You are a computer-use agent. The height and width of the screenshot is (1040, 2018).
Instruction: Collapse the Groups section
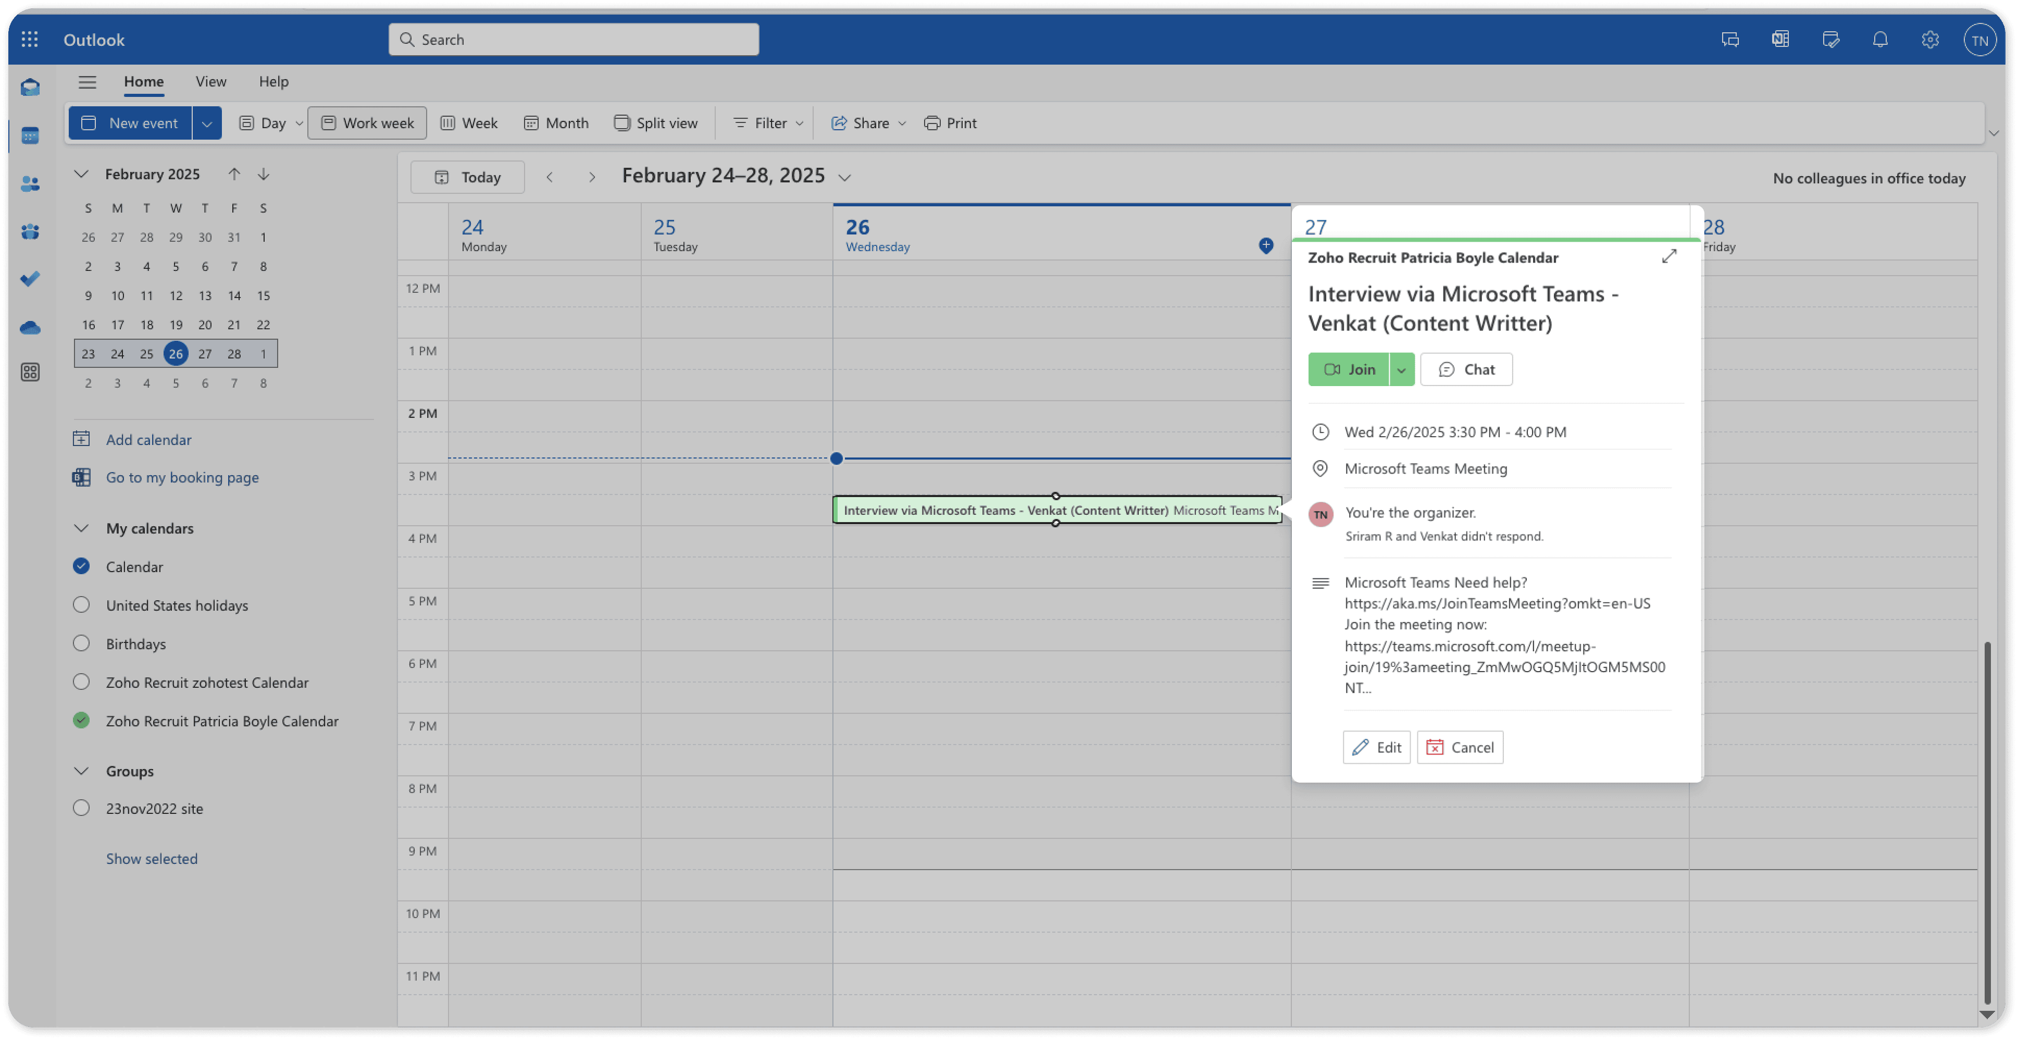coord(81,771)
